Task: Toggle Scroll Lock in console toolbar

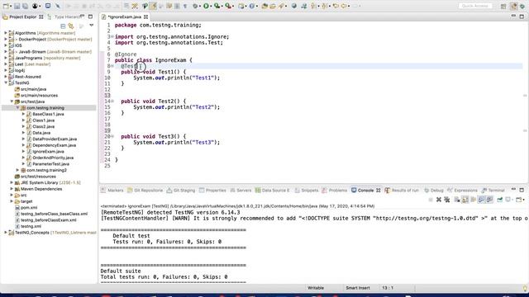Action: [465, 200]
